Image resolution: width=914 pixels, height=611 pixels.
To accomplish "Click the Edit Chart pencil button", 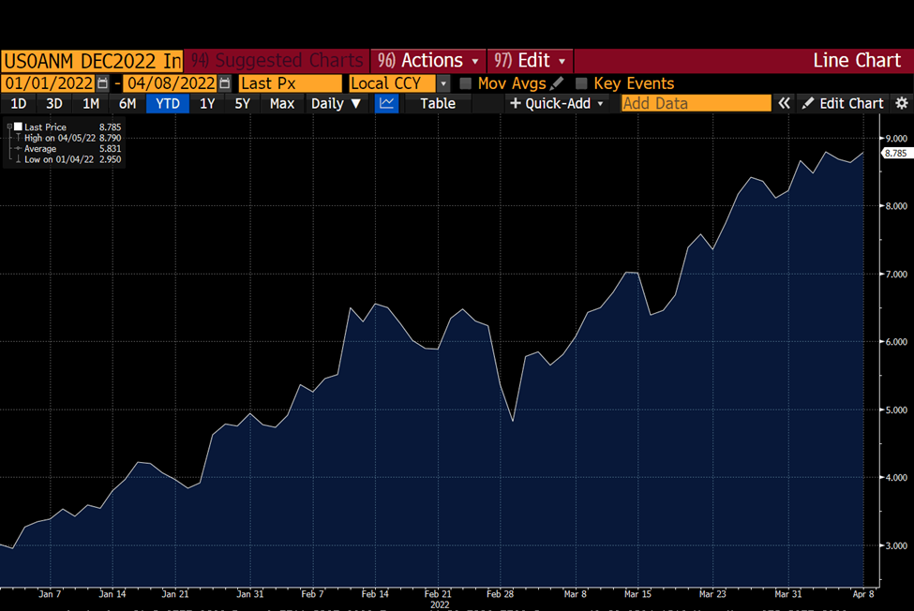I will pyautogui.click(x=843, y=104).
